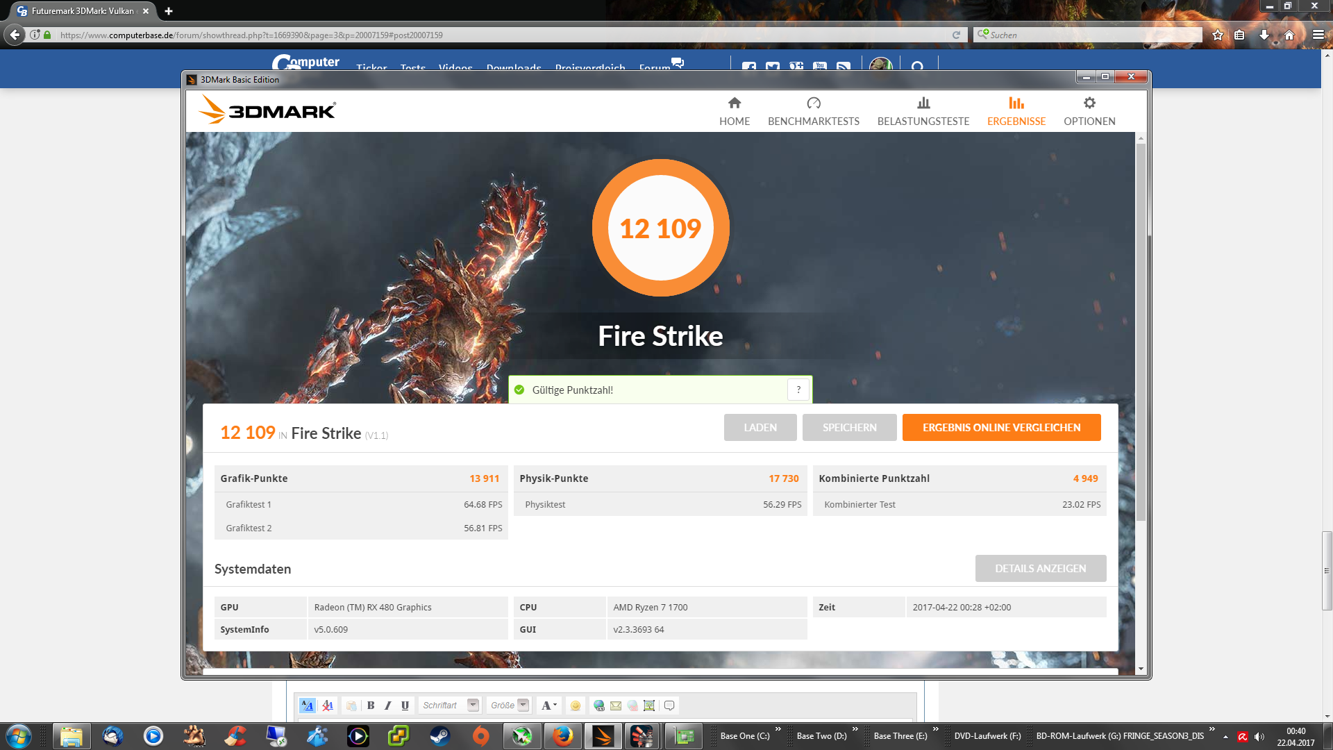Insert a smiley via the emoticon icon
This screenshot has height=750, width=1333.
[x=575, y=706]
